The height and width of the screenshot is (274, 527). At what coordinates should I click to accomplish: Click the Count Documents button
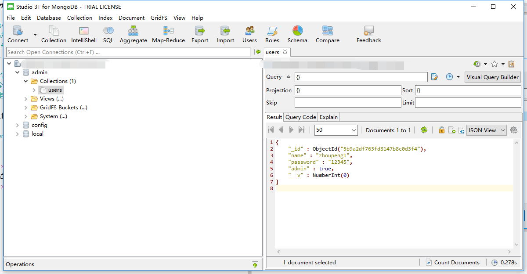[452, 263]
